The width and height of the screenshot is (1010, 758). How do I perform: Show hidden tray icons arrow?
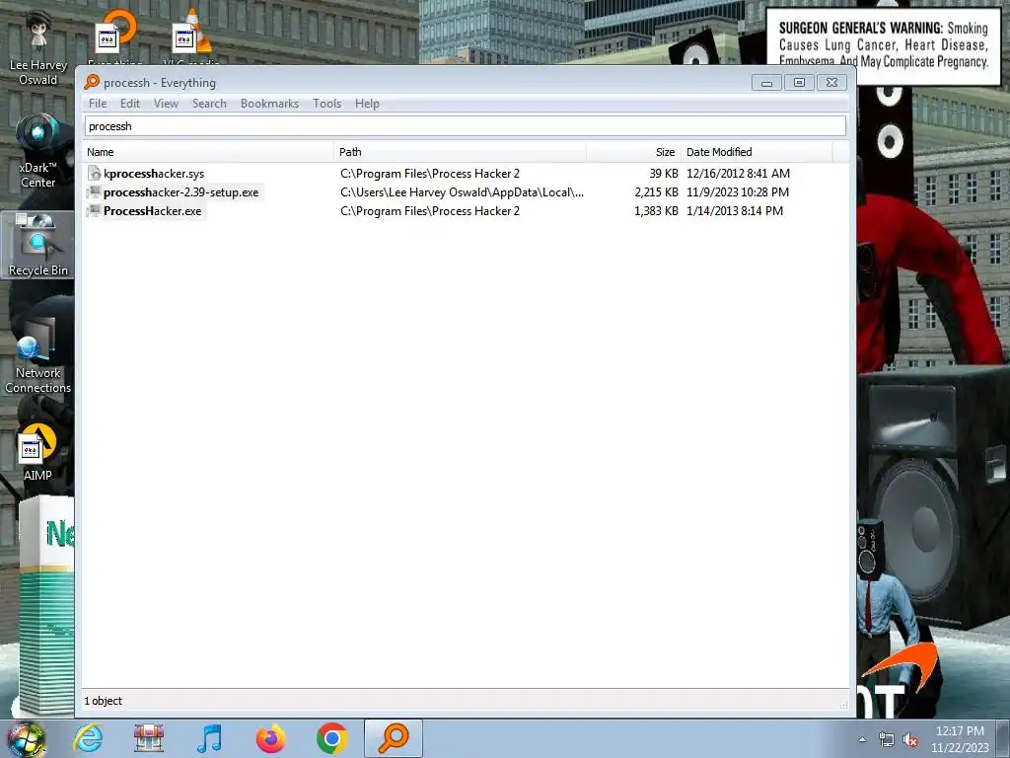(x=862, y=739)
